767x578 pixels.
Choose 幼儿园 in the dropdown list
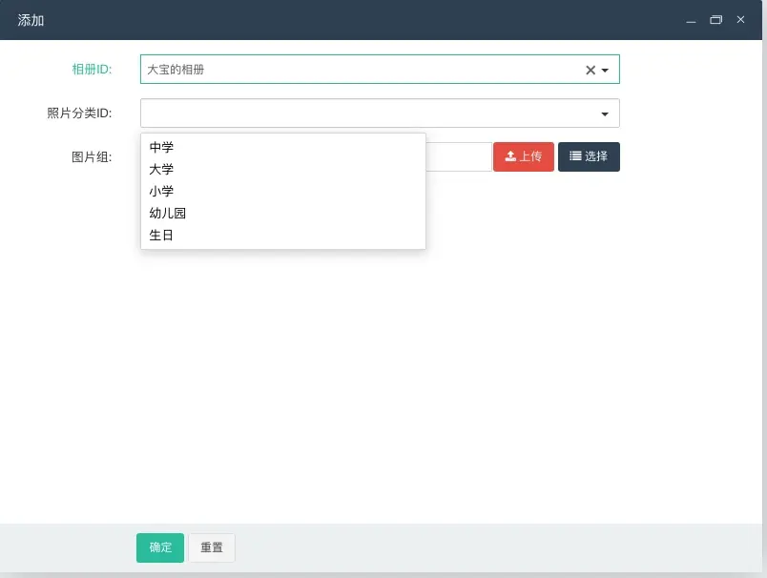tap(283, 214)
